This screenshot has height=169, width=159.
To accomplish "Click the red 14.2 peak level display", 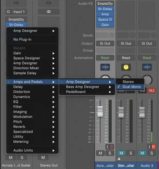I will click(152, 90).
